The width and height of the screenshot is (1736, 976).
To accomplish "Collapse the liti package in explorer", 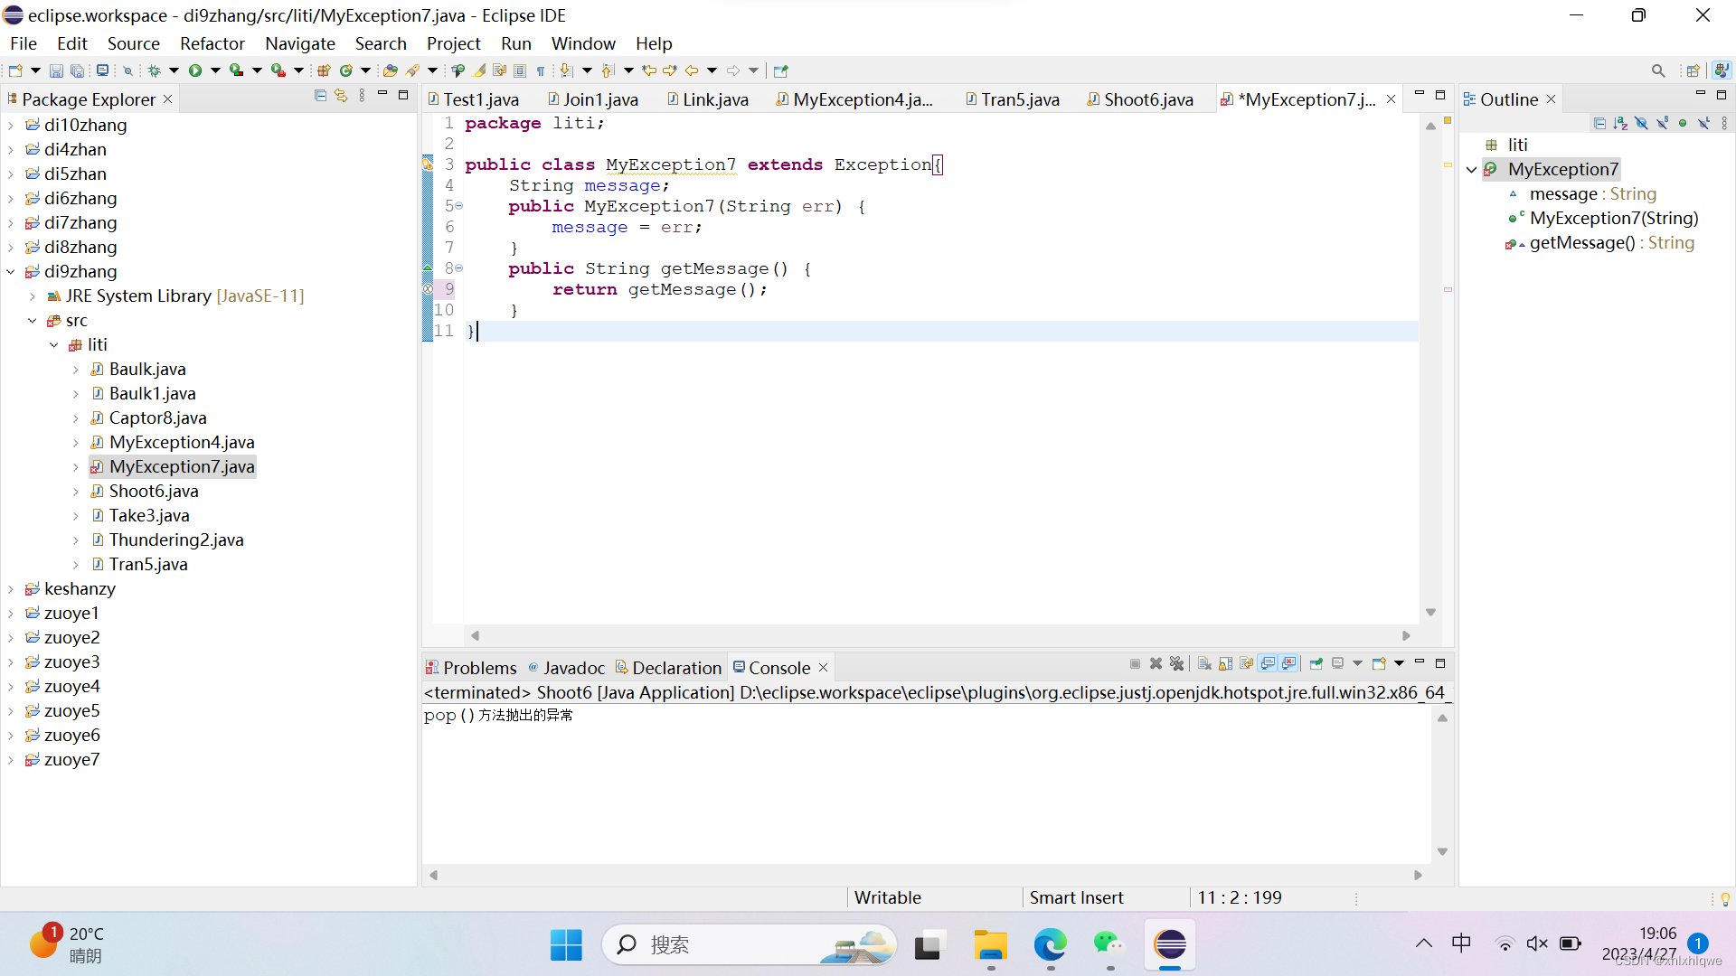I will click(x=54, y=345).
